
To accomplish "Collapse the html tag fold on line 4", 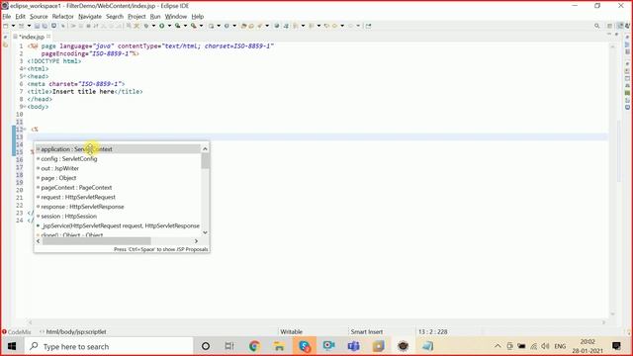I will pos(25,68).
